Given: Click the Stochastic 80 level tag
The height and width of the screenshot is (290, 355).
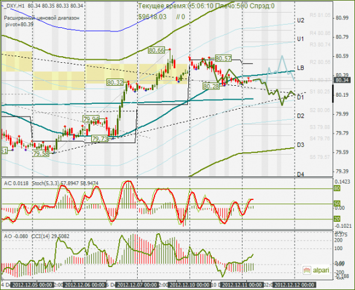Looking at the screenshot, I should 337,188.
